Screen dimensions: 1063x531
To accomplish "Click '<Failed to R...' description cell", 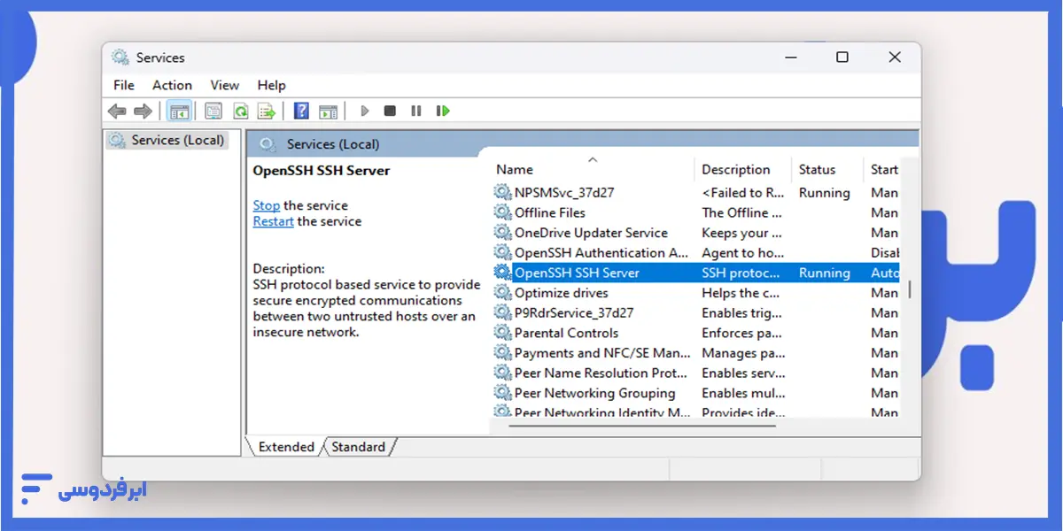I will pyautogui.click(x=743, y=192).
